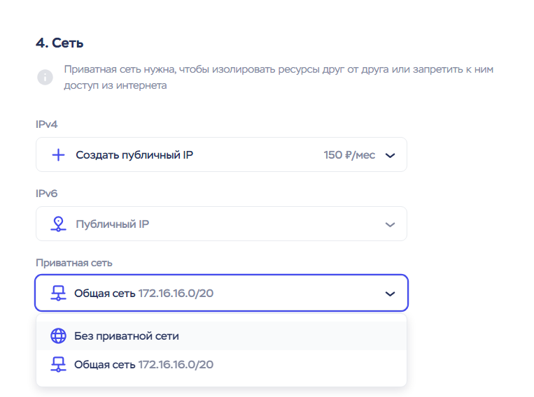Click the network icon in the Общая сеть list option

click(x=59, y=364)
